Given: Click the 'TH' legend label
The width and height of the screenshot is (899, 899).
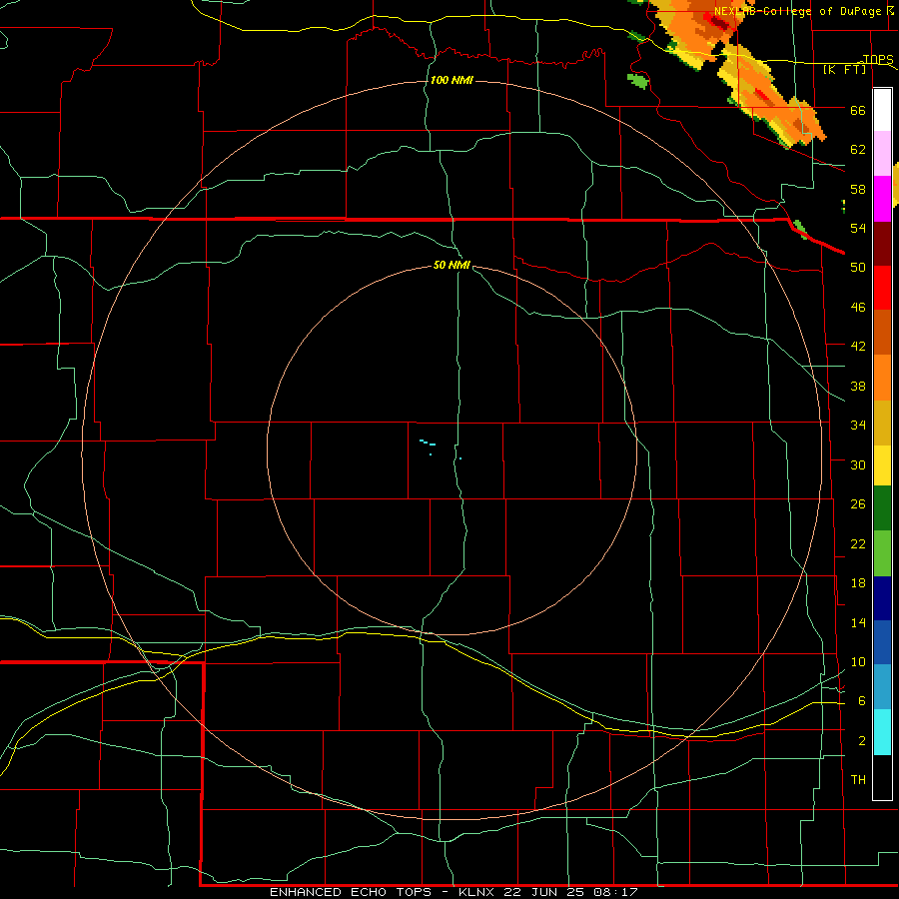Looking at the screenshot, I should point(858,780).
